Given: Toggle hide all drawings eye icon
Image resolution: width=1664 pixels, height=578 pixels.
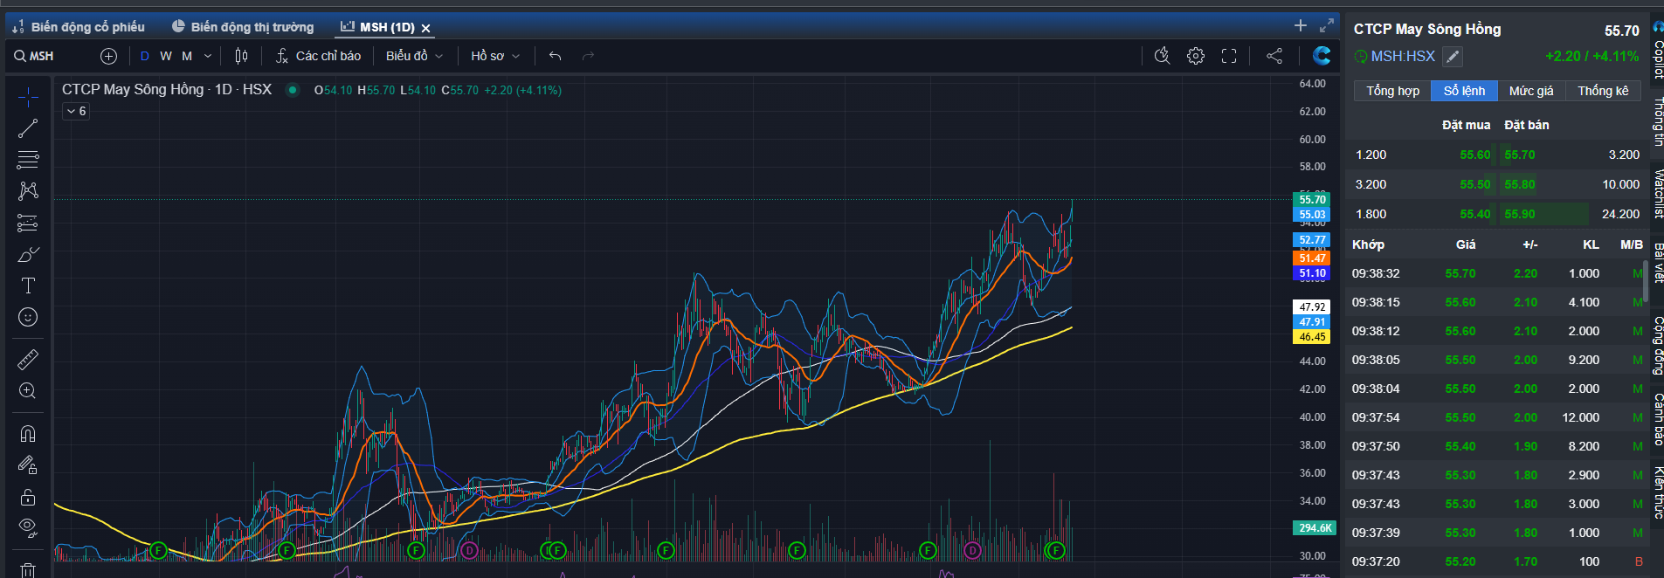Looking at the screenshot, I should pos(28,527).
